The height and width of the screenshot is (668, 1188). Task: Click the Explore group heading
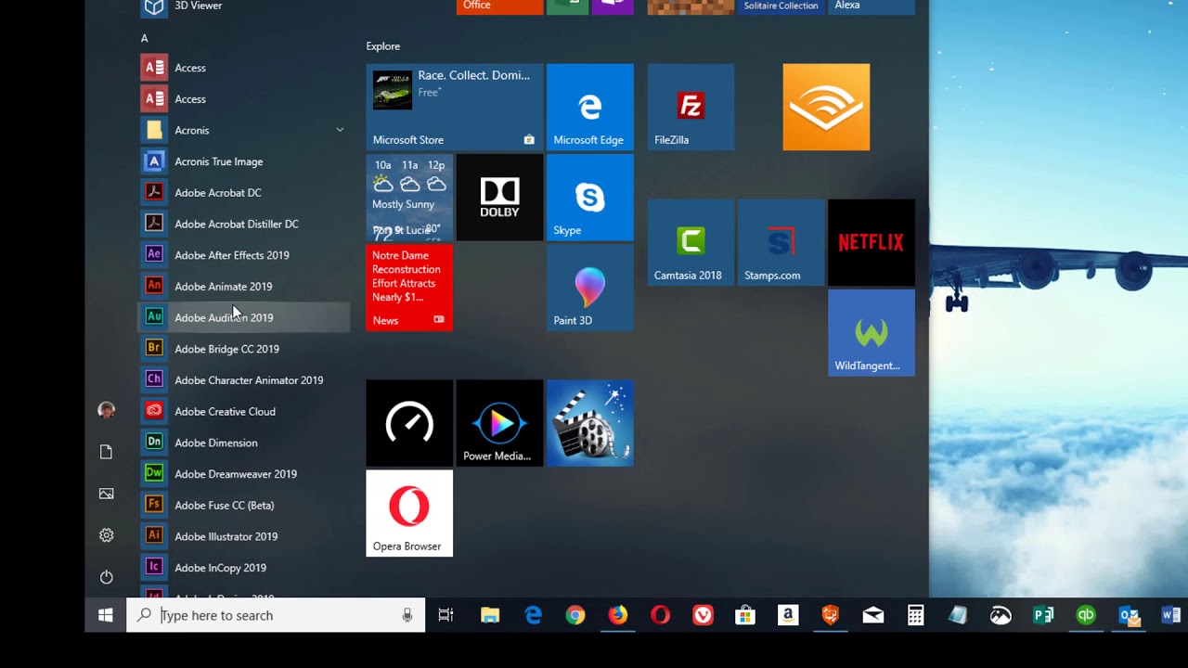point(382,46)
